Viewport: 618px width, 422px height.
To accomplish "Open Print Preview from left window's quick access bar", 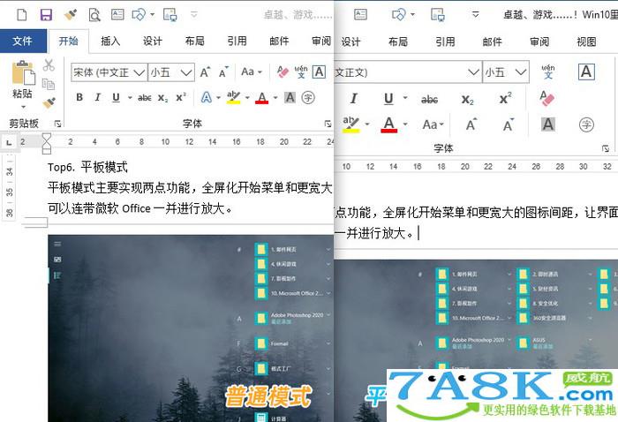I will point(94,15).
